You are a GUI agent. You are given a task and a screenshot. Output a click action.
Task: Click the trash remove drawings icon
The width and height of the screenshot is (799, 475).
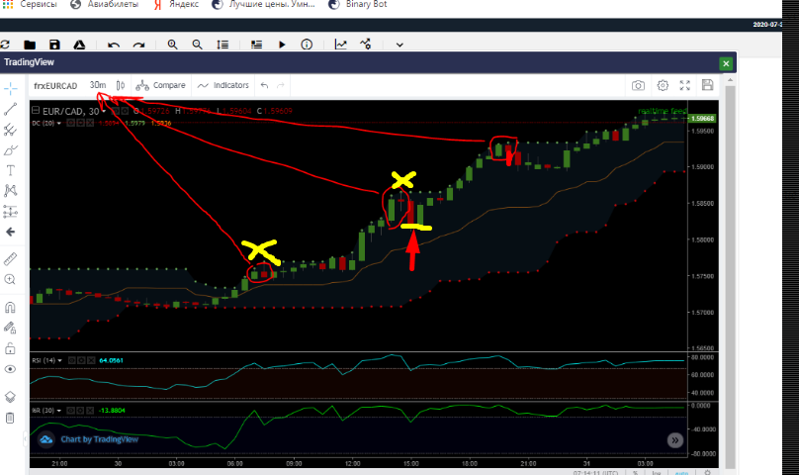click(10, 418)
